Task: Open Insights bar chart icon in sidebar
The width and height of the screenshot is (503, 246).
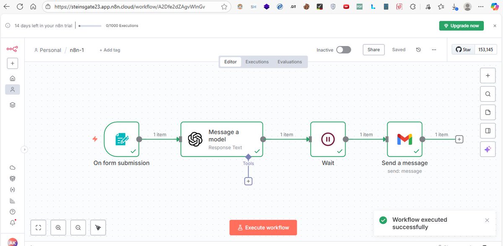Action: (13, 200)
